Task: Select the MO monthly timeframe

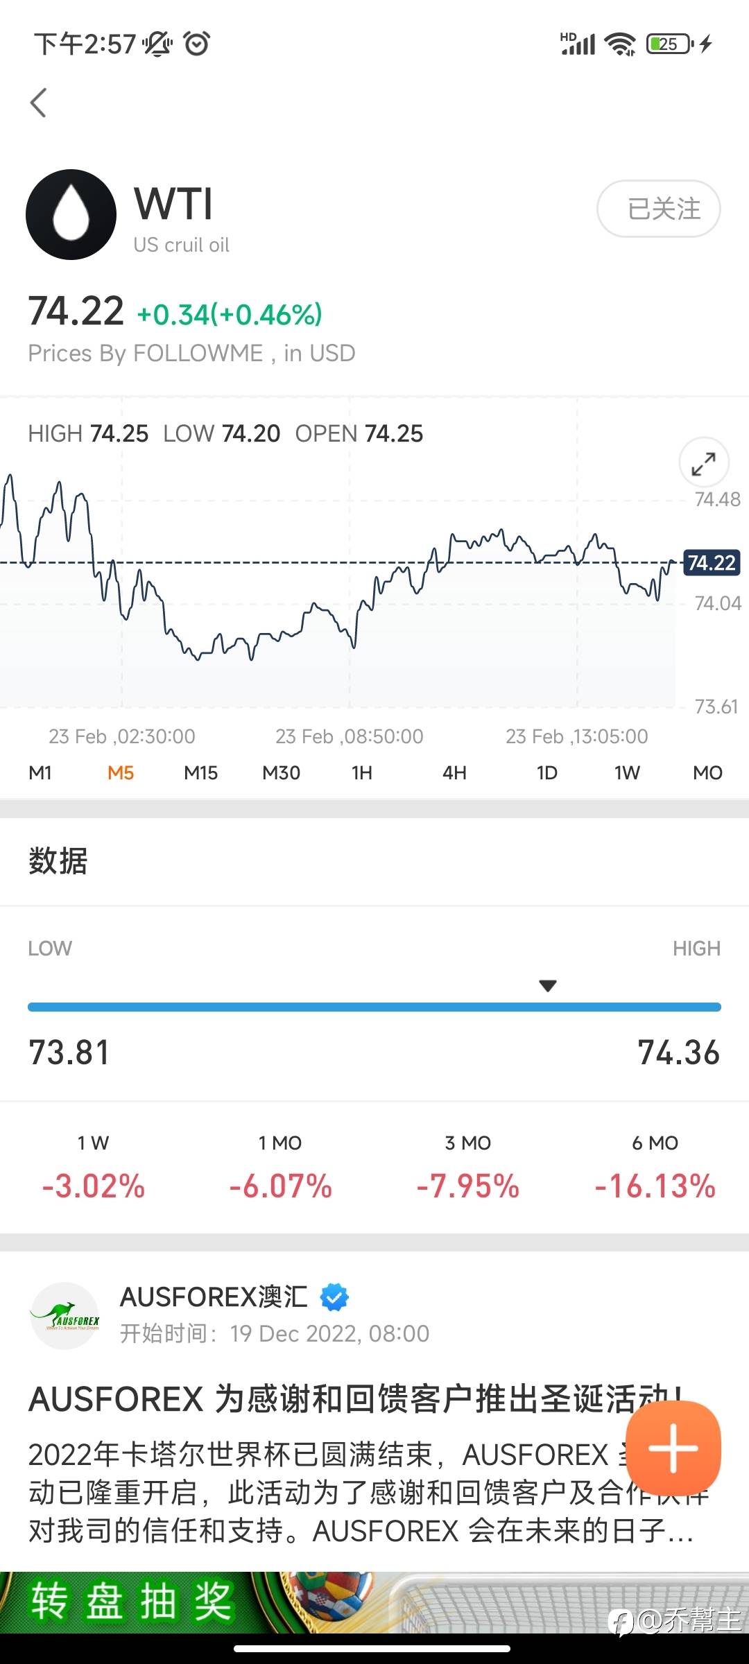Action: [707, 772]
